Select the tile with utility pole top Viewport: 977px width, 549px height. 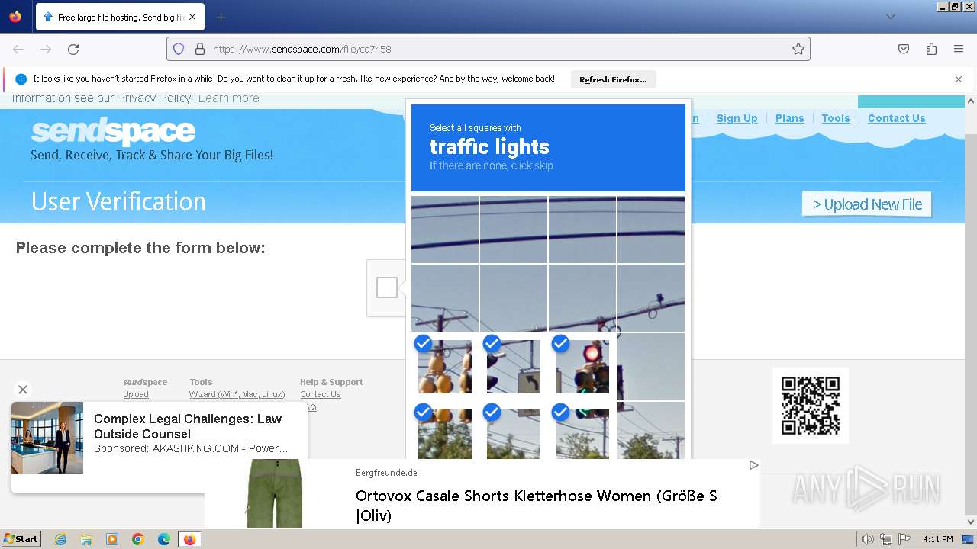(445, 298)
